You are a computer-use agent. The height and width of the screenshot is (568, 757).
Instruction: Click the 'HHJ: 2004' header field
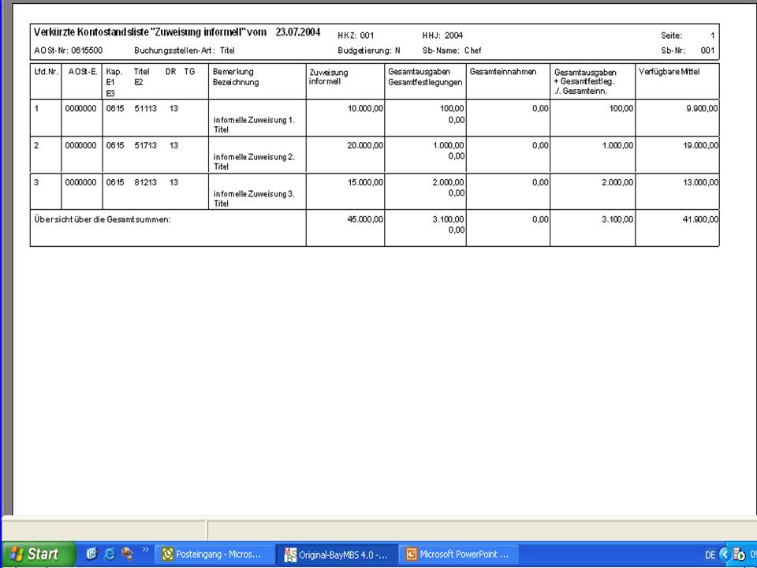[442, 35]
